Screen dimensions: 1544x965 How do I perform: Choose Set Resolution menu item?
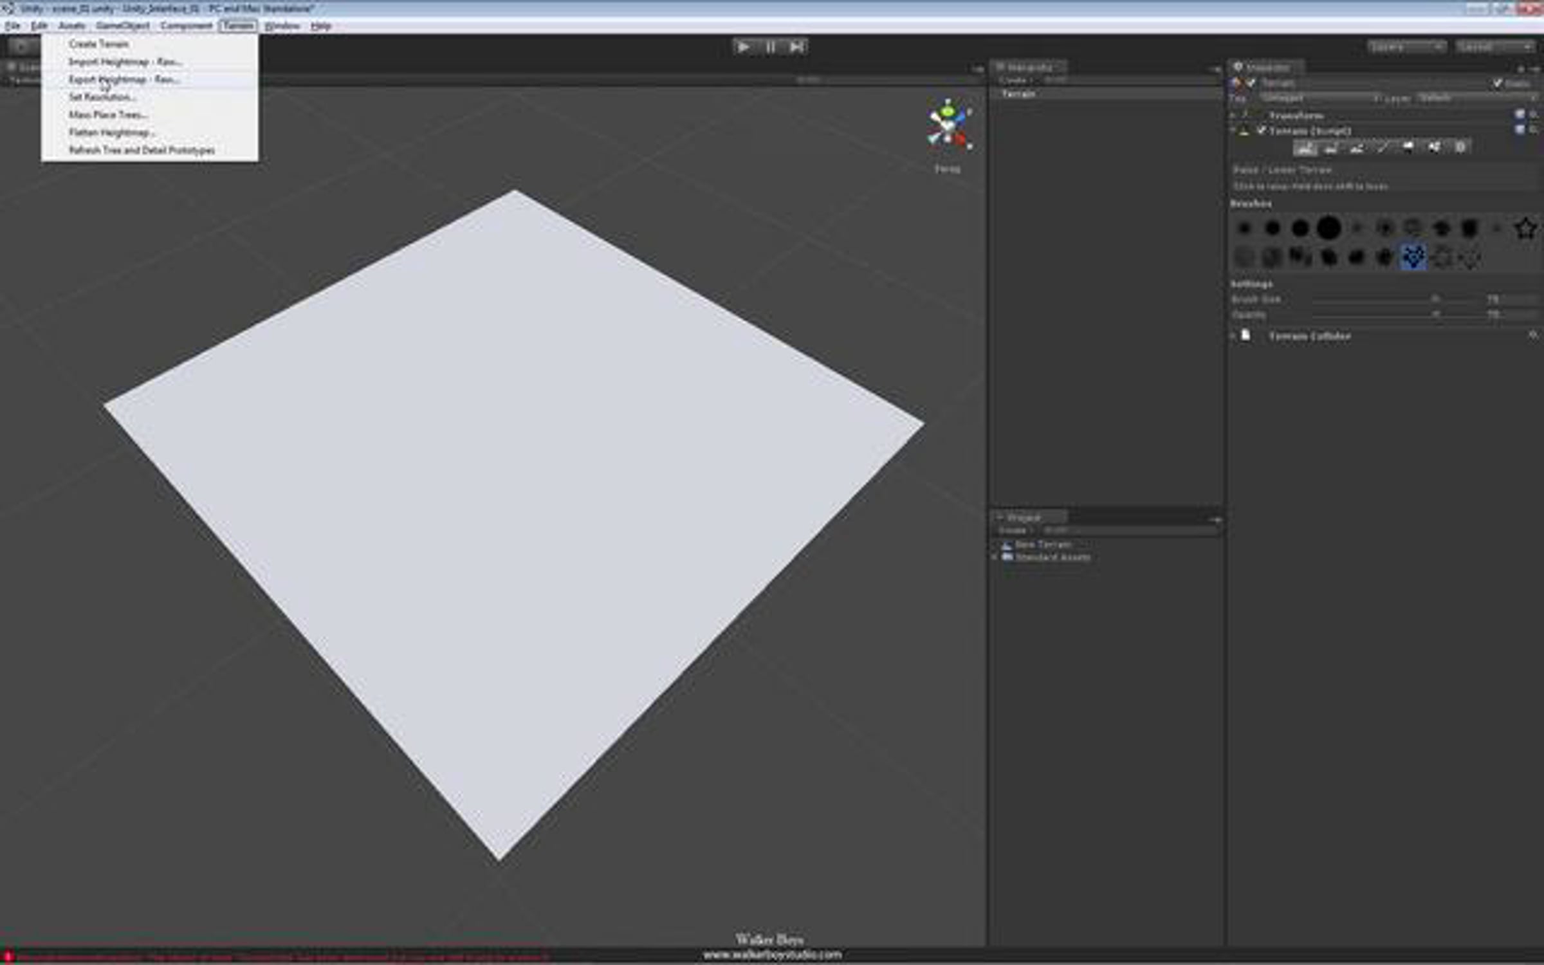(x=150, y=97)
